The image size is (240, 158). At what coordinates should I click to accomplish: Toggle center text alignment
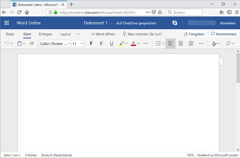point(181,43)
